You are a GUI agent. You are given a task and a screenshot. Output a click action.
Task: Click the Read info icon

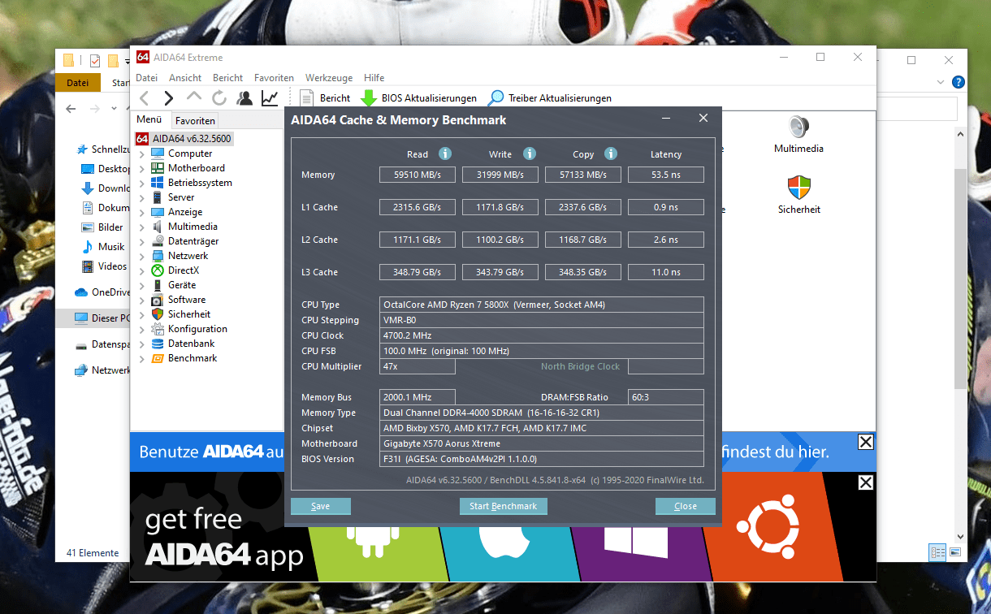[x=445, y=153]
